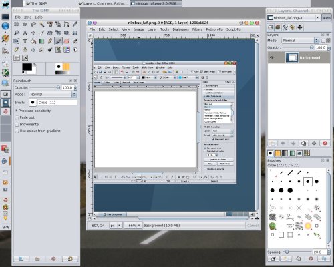
Task: Toggle the Auto button in Layers dialog
Action: (x=326, y=17)
